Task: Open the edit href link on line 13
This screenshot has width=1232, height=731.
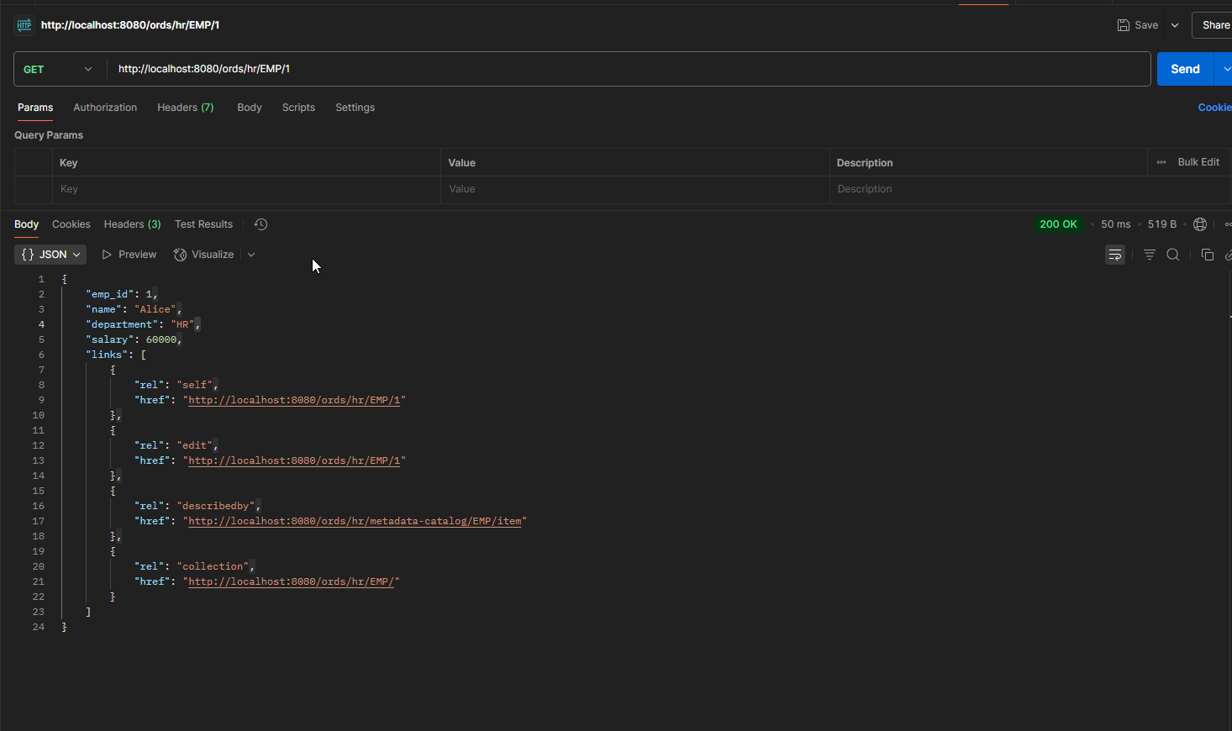Action: click(x=294, y=460)
